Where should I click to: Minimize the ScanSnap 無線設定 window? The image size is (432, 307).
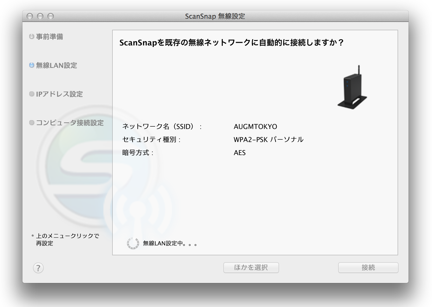click(40, 16)
